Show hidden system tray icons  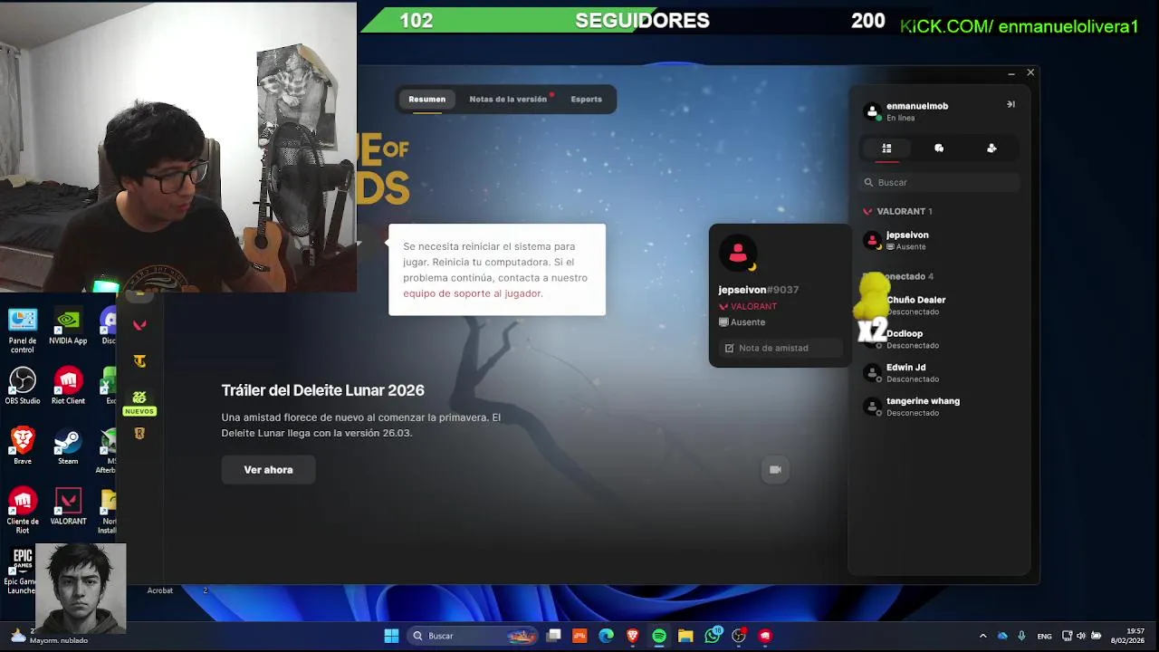coord(982,636)
